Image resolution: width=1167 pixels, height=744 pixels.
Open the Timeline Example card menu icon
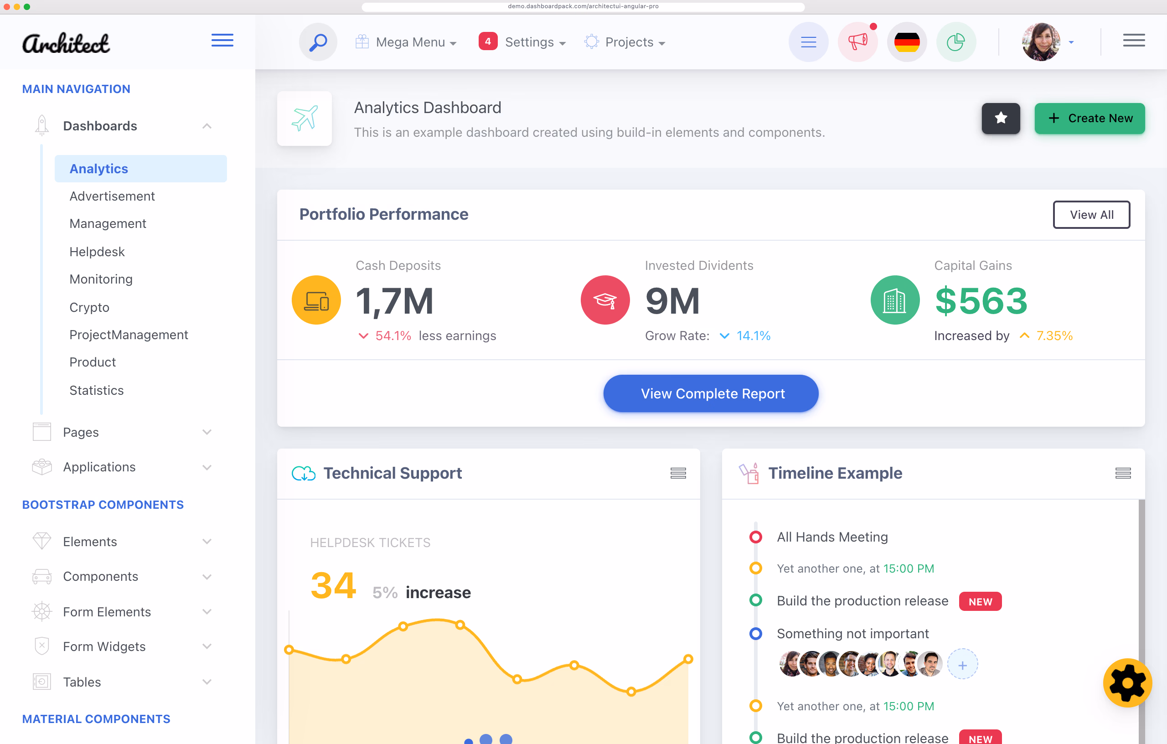(1123, 473)
